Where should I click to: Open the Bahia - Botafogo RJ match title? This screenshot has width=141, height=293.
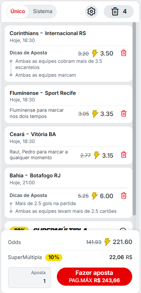(x=35, y=176)
